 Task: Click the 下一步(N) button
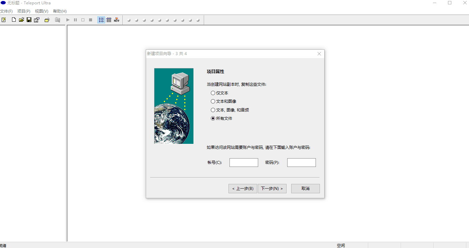(272, 188)
